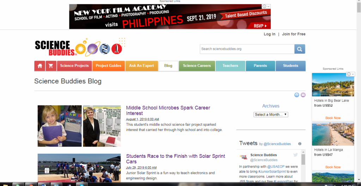
Task: Go to the home page icon tab
Action: click(40, 66)
